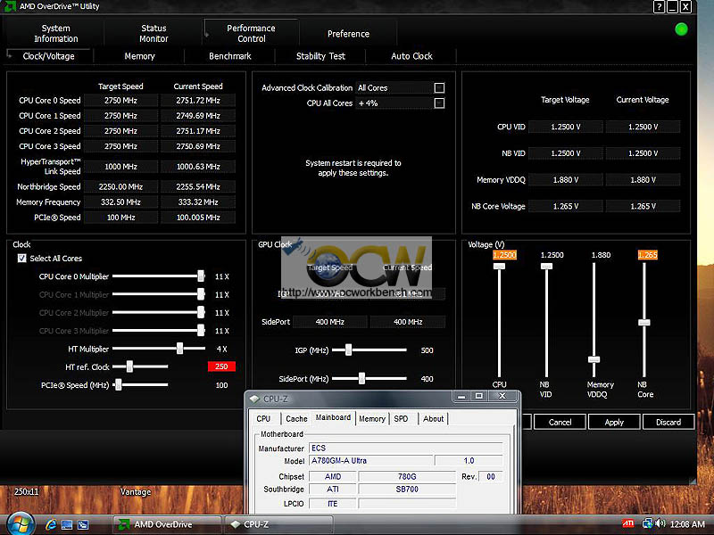Click the CPU-Z taskbar button
This screenshot has height=535, width=714.
pyautogui.click(x=278, y=524)
